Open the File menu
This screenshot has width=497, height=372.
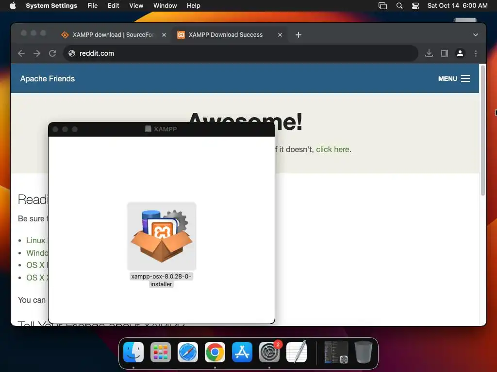93,6
